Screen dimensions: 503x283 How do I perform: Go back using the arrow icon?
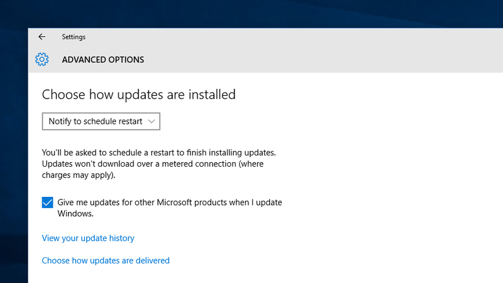tap(41, 37)
